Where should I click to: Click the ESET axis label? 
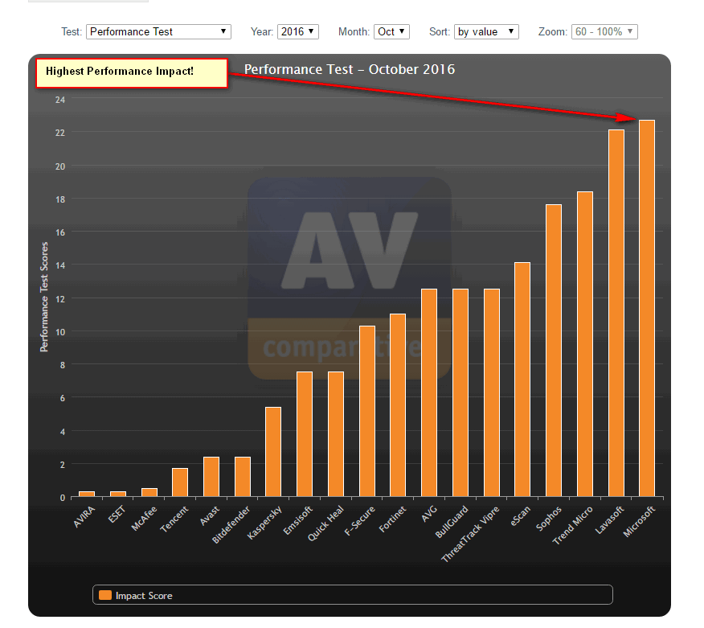point(117,515)
